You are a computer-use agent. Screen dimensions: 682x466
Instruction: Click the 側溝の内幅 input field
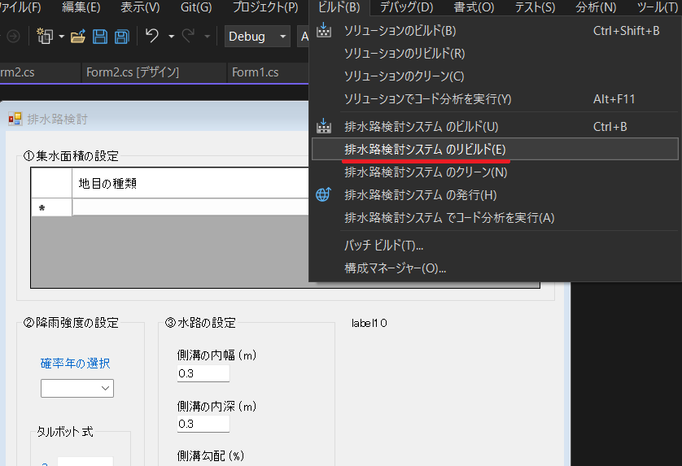[203, 373]
